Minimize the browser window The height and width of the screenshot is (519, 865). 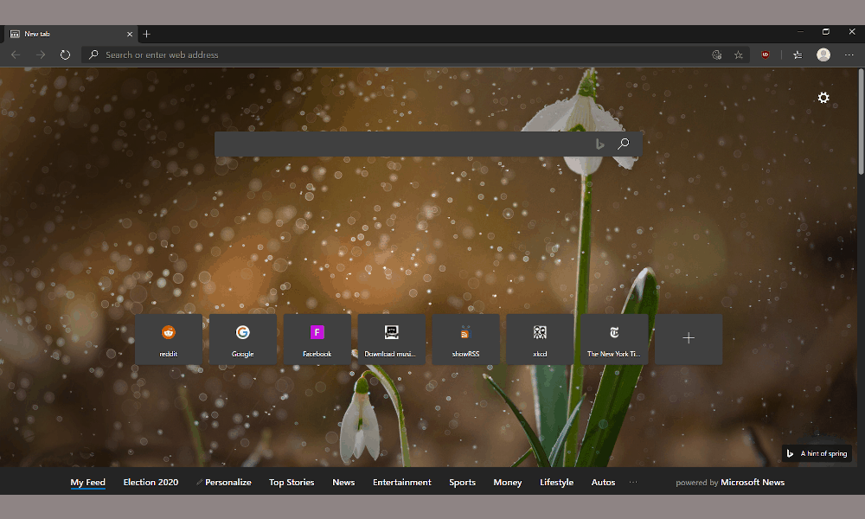[800, 32]
